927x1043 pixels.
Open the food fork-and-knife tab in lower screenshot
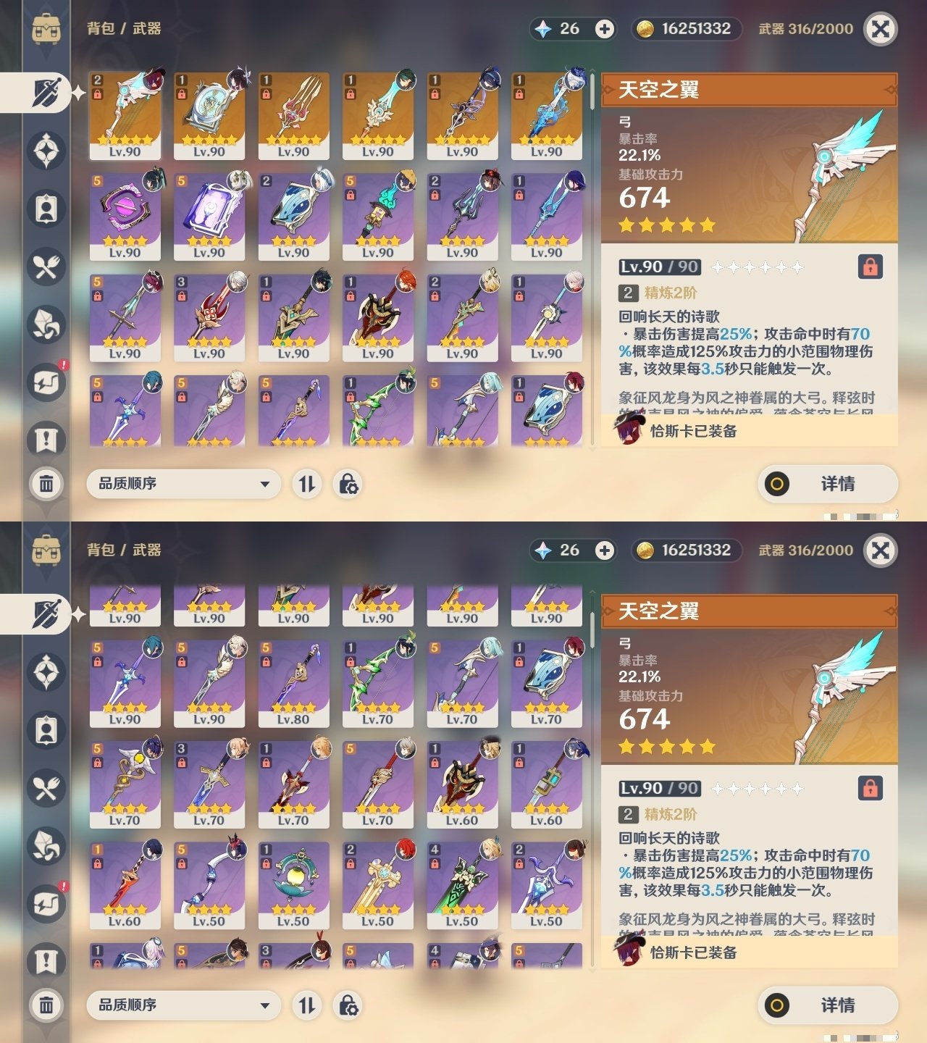46,788
